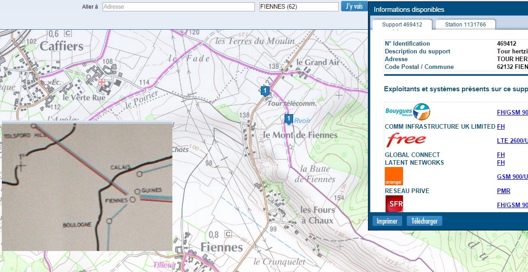The height and width of the screenshot is (272, 528).
Task: Click the les Terres du Moulin map label
Action: pyautogui.click(x=254, y=41)
